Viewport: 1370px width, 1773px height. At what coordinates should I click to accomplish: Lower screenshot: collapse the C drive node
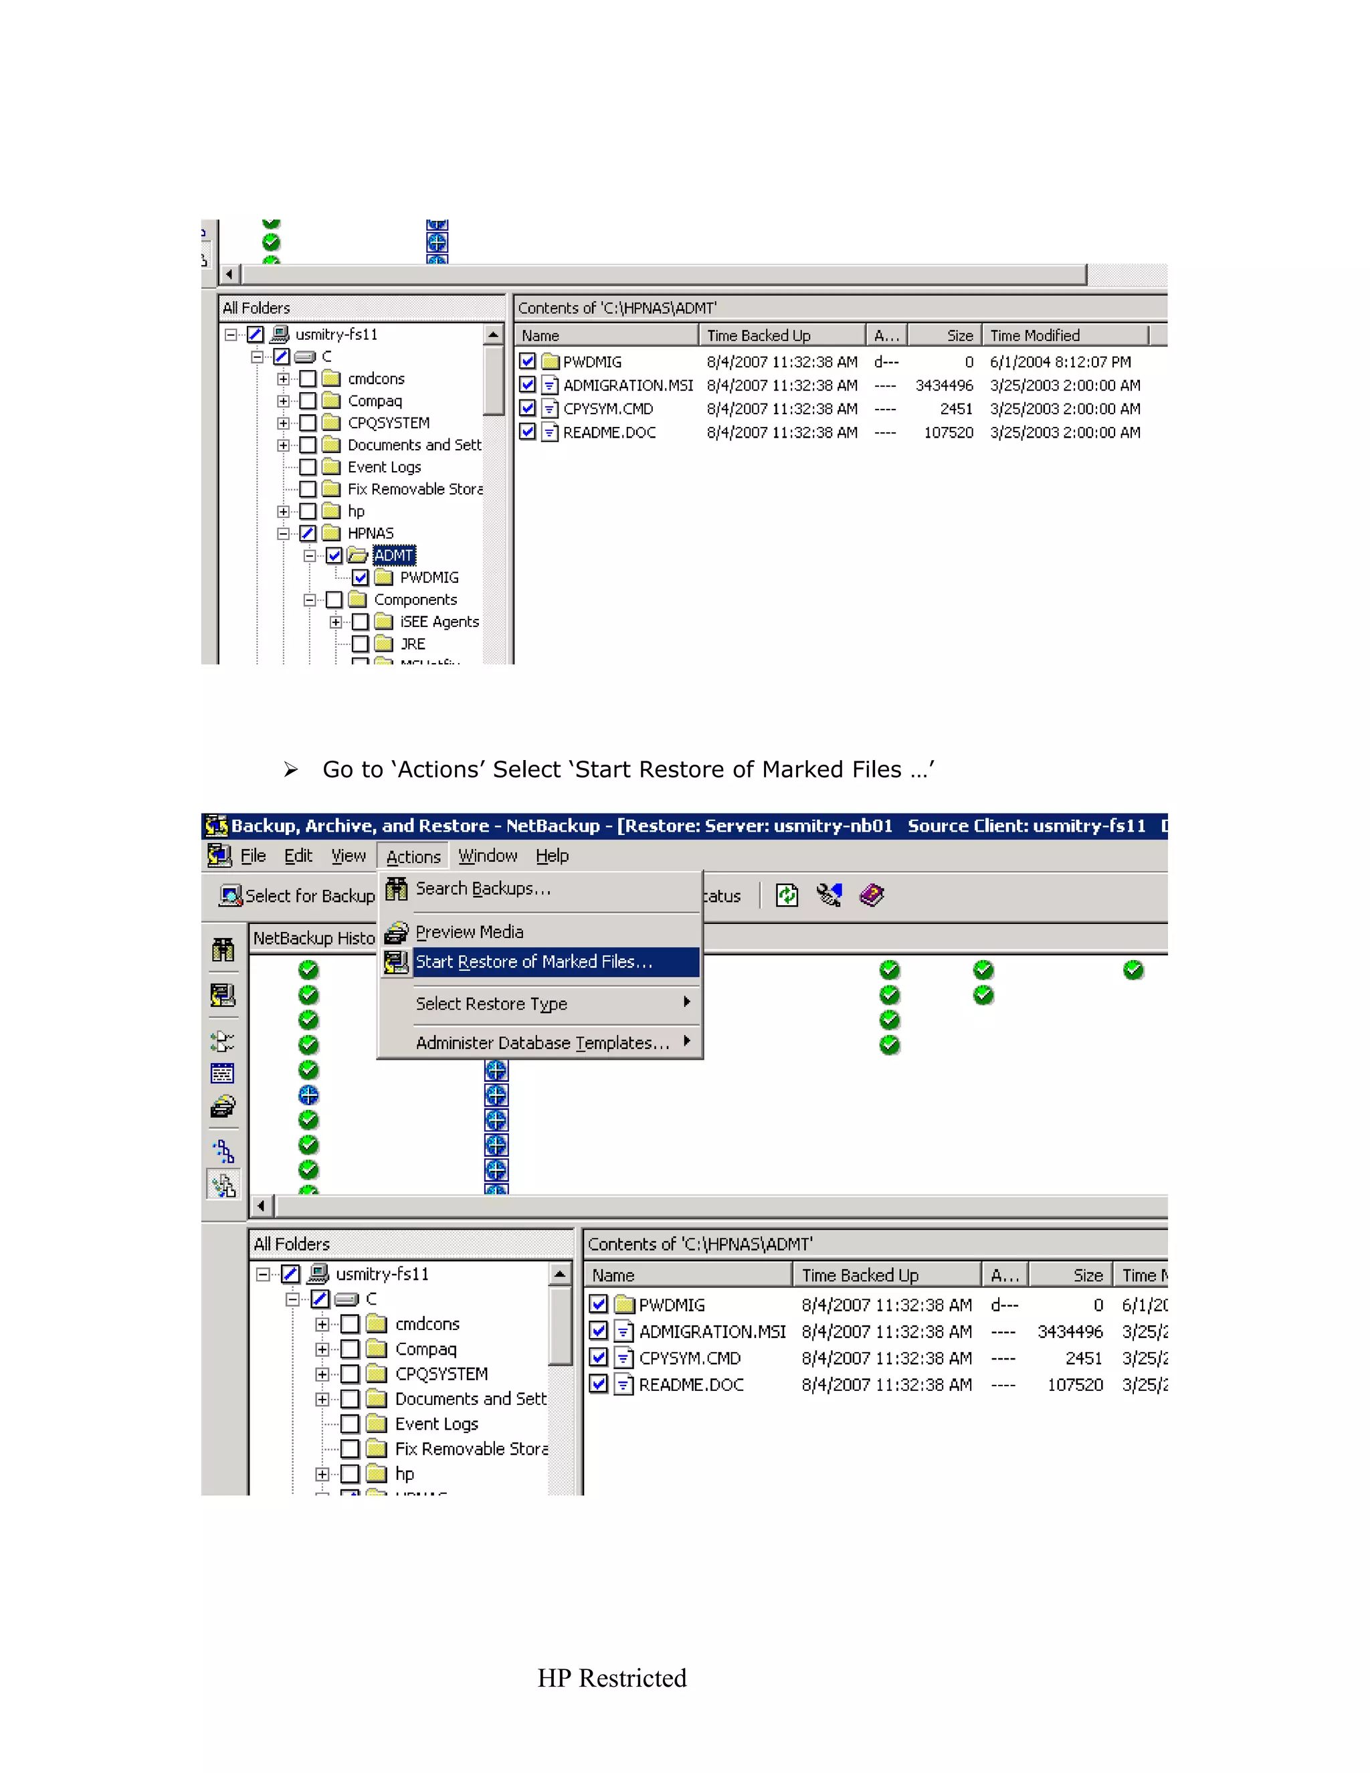coord(293,1299)
